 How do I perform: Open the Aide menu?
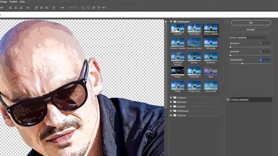tap(22, 2)
